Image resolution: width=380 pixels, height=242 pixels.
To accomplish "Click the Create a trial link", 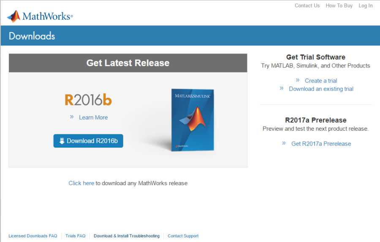I will point(321,81).
